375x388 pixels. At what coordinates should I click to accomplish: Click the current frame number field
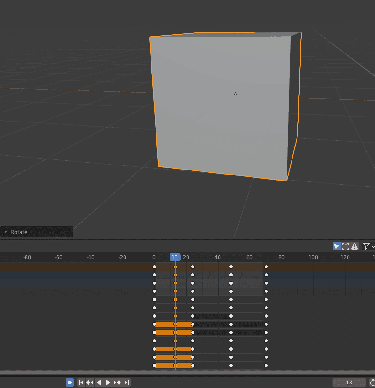pyautogui.click(x=348, y=383)
